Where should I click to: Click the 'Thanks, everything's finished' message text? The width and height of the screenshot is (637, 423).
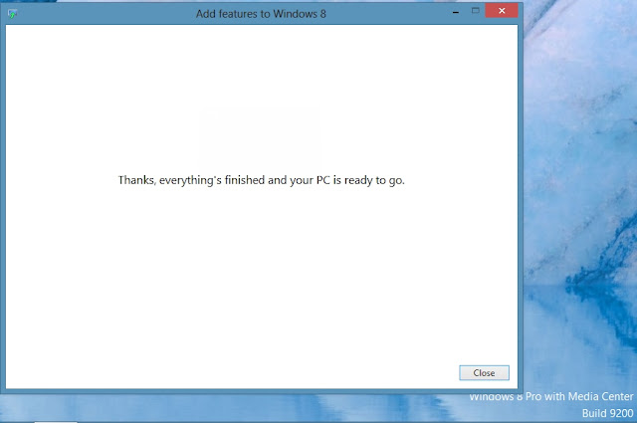point(261,180)
